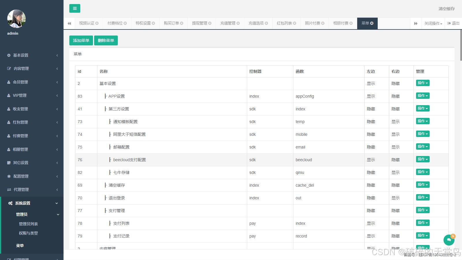Select 菜单 item in sidebar
Screen dimensions: 462x260
pyautogui.click(x=20, y=246)
